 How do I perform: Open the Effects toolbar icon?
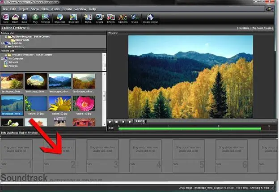coord(111,18)
